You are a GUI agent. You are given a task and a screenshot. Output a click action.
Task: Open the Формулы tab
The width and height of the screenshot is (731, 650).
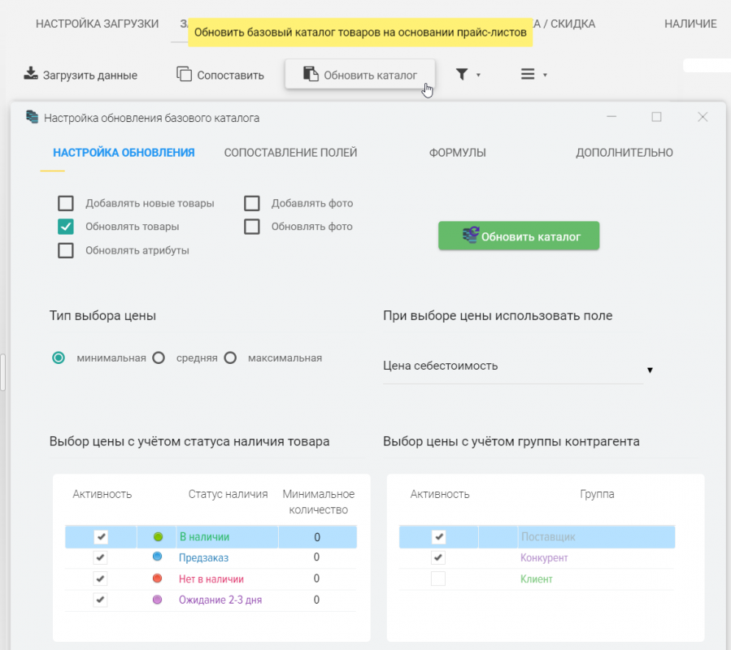[x=458, y=153]
